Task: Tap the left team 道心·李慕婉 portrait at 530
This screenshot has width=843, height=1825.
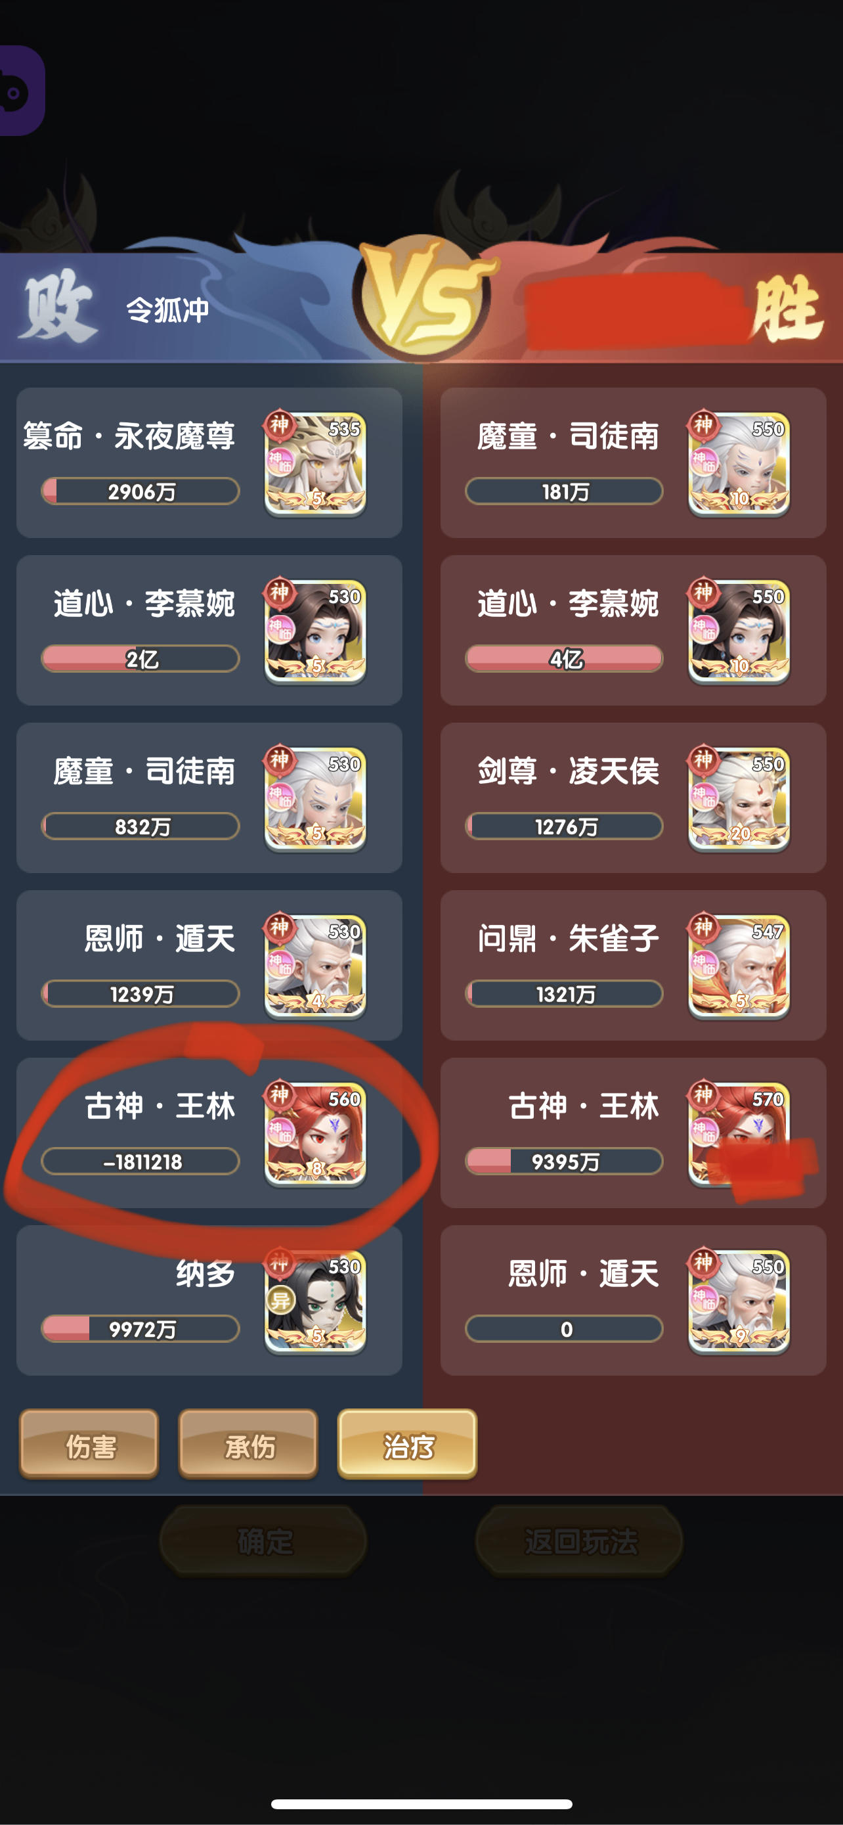Action: click(315, 631)
